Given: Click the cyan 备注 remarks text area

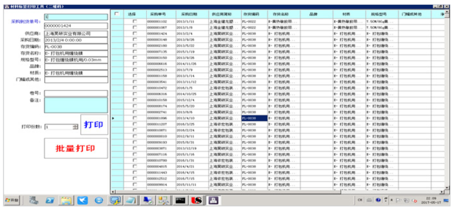Looking at the screenshot, I should click(76, 105).
